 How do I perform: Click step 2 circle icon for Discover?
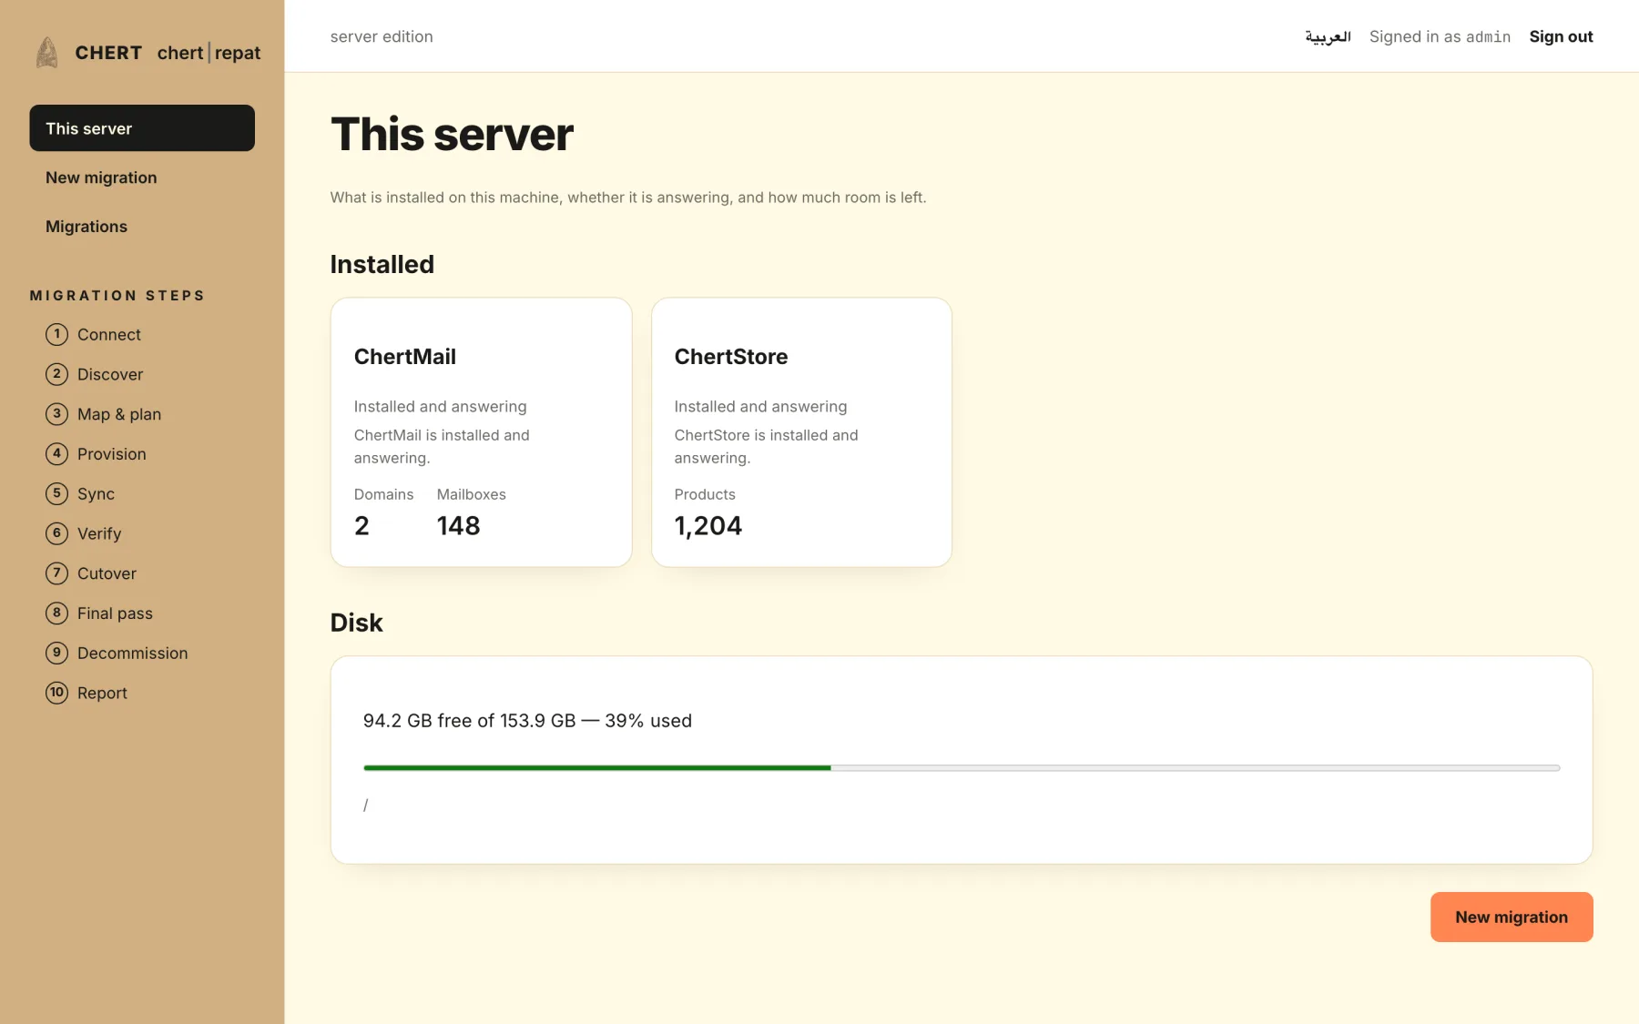point(56,374)
